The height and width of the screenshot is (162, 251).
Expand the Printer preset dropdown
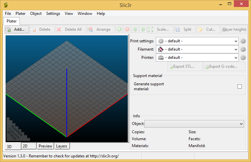click(197, 58)
